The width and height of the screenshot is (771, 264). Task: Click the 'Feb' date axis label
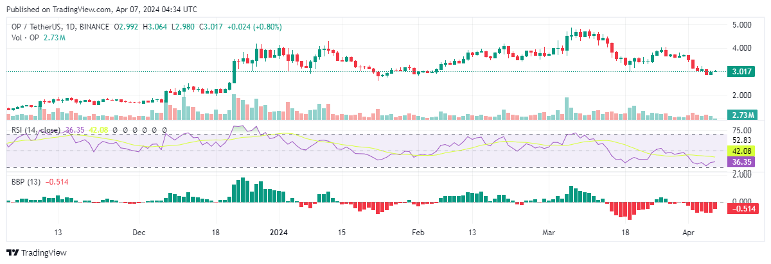418,232
